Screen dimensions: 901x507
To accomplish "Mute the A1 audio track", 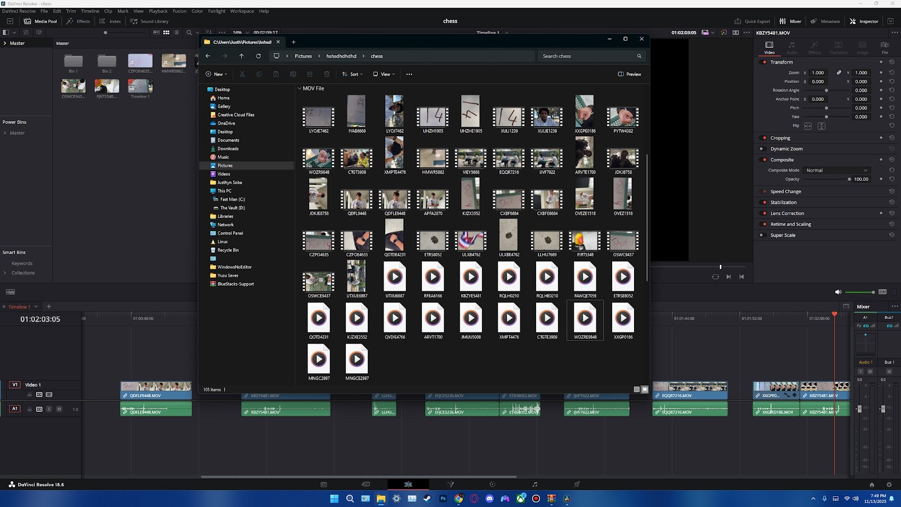I will coord(59,409).
